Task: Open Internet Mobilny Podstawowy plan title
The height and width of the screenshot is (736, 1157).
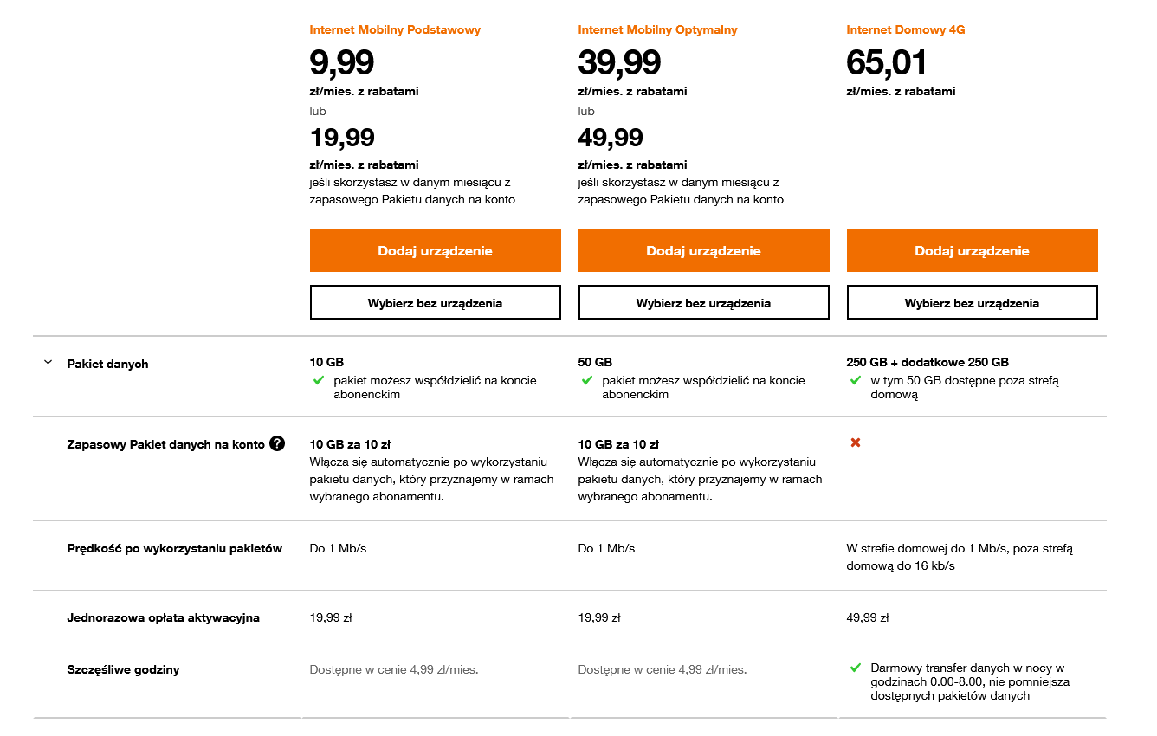Action: pos(395,29)
